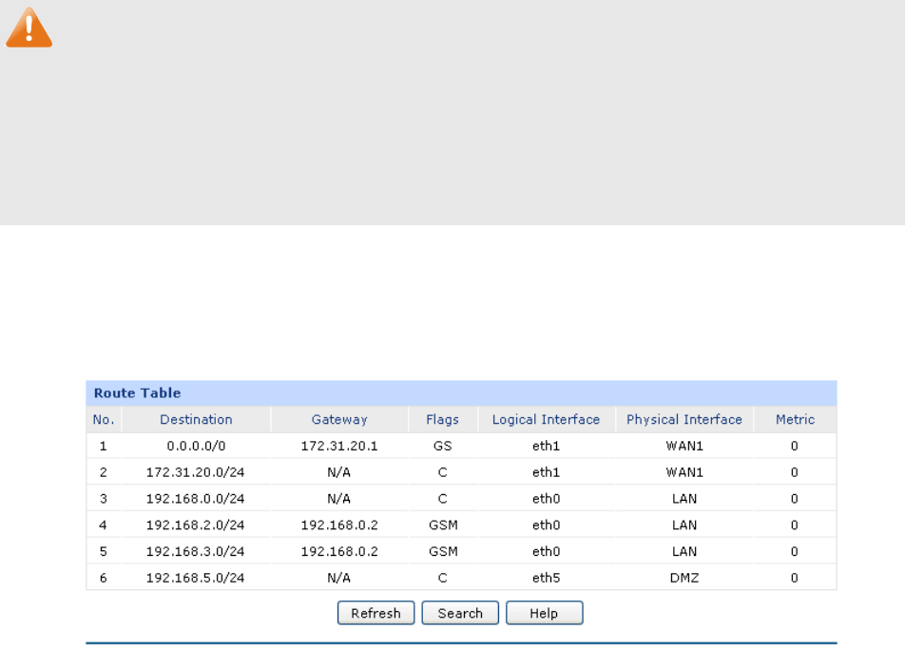Click the Search button
The height and width of the screenshot is (649, 905).
point(460,613)
